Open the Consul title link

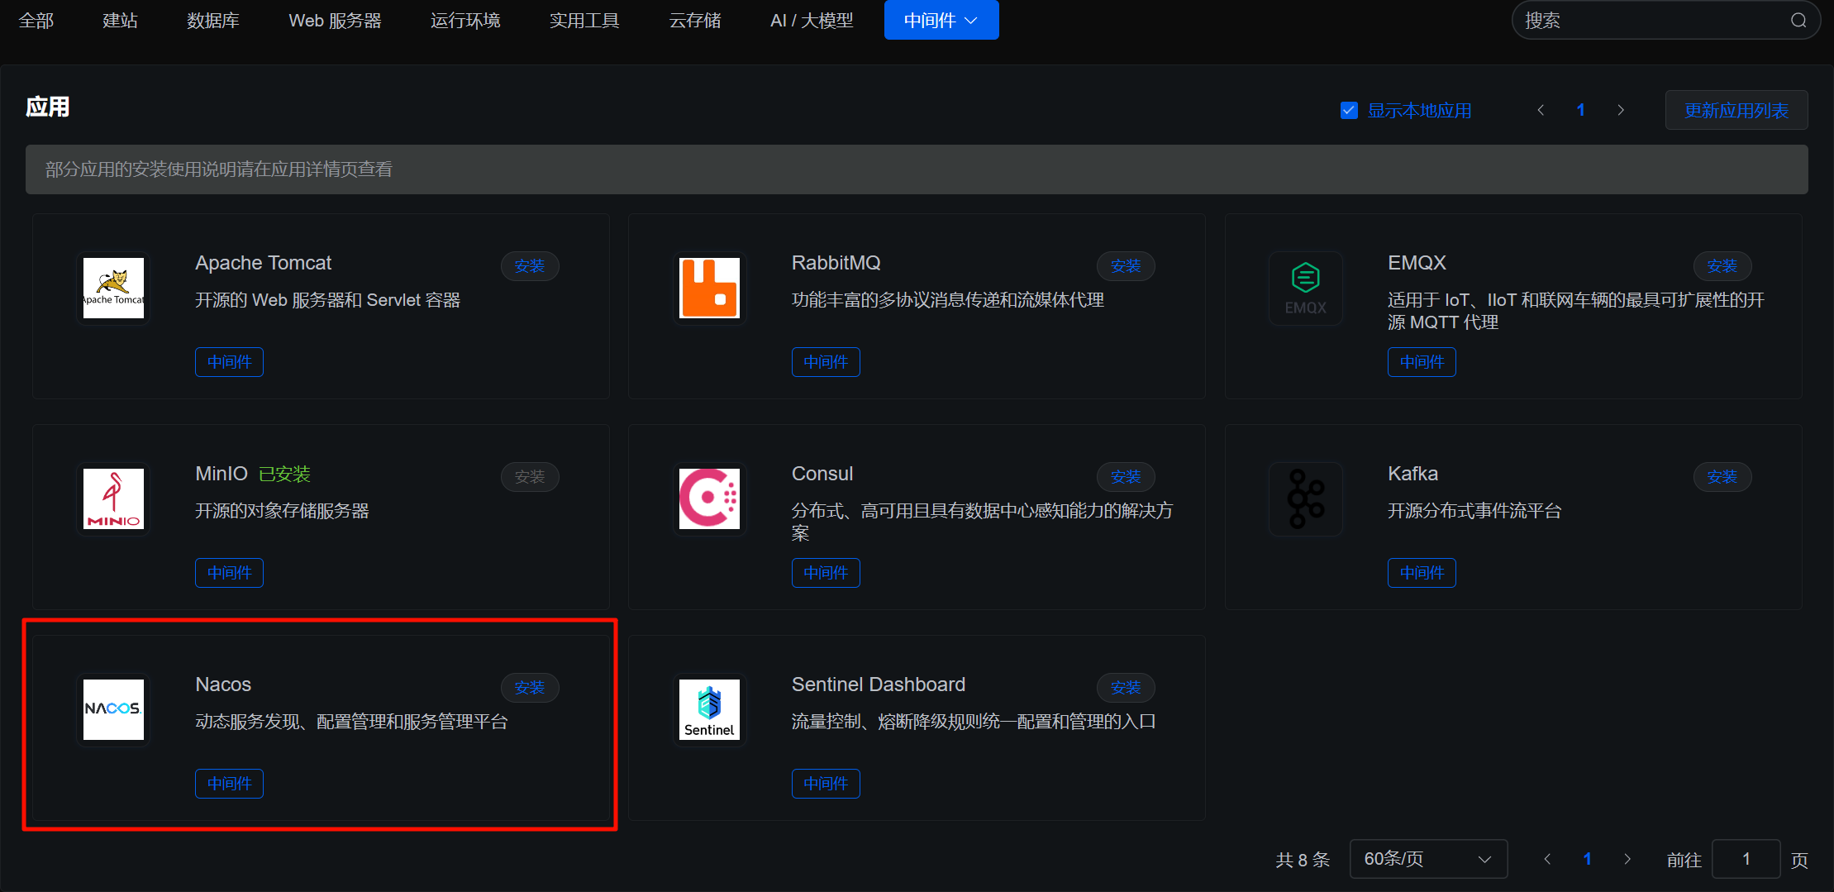coord(822,474)
